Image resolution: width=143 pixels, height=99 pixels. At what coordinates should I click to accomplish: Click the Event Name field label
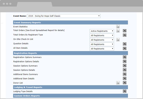point(20,16)
